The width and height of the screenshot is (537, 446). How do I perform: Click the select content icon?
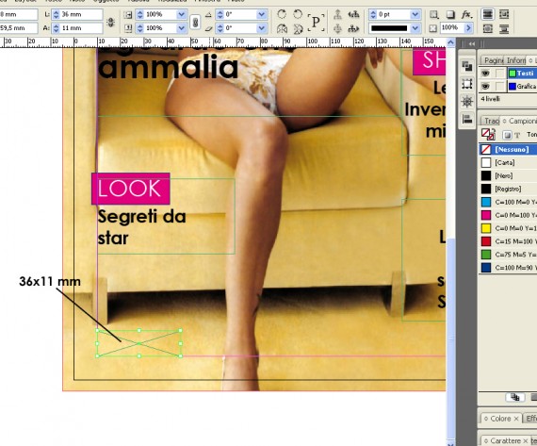(x=337, y=28)
